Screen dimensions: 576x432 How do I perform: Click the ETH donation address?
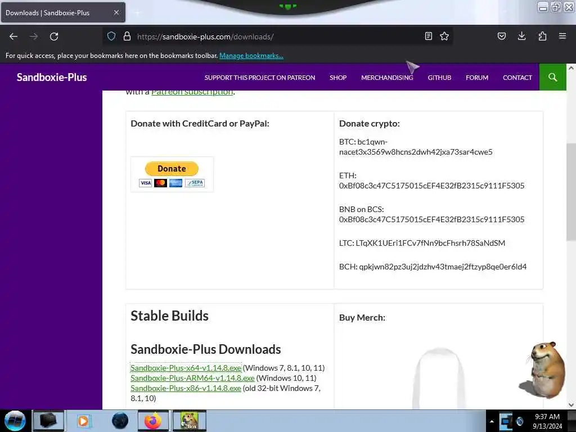(431, 186)
